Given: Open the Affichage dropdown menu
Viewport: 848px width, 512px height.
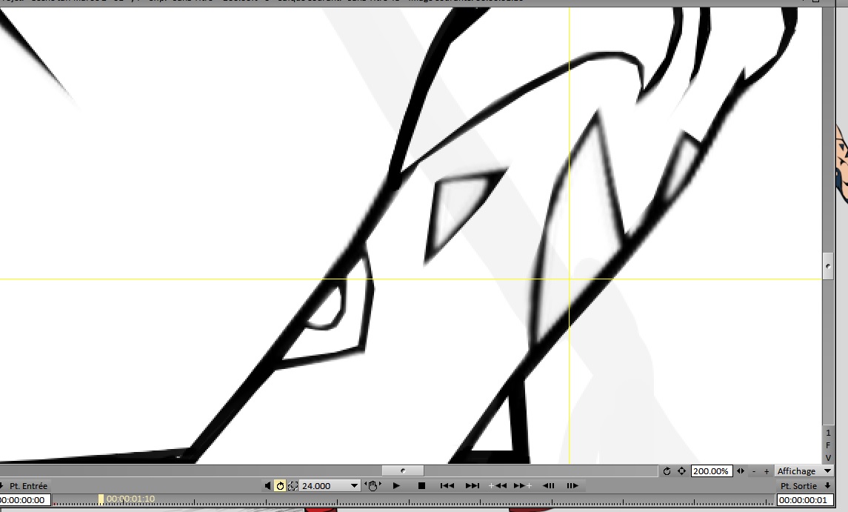Looking at the screenshot, I should (803, 471).
